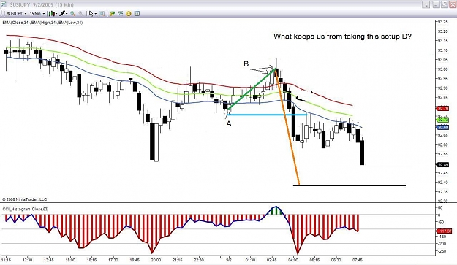Screen dimensions: 457x265
Task: Click the 04:00 time axis label
Action: click(293, 260)
